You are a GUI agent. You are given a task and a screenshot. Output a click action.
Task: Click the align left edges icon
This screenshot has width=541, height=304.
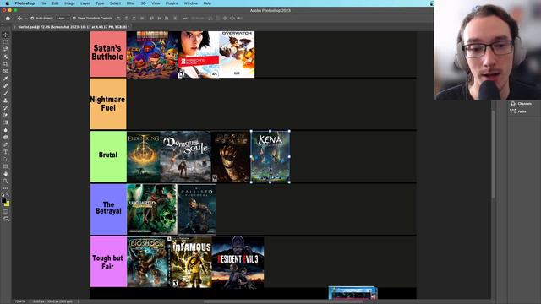click(x=118, y=19)
